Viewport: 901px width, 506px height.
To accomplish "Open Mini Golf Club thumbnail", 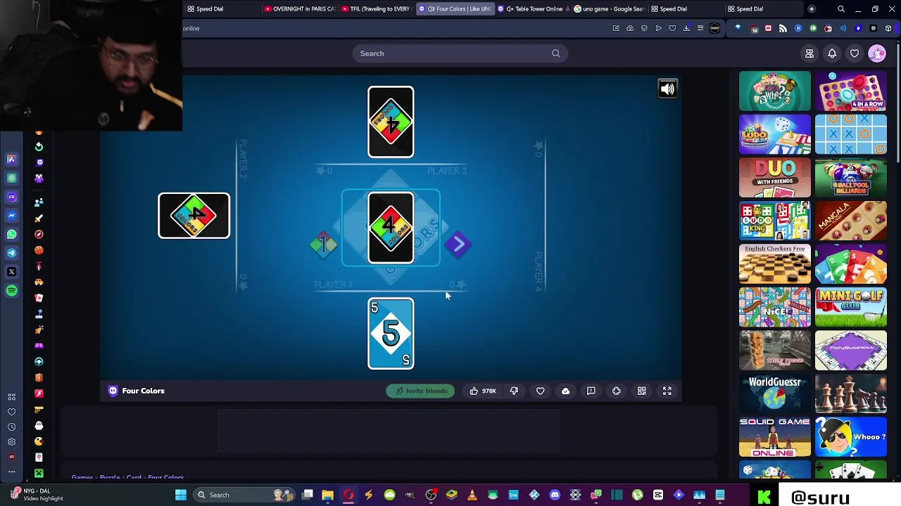I will [851, 307].
